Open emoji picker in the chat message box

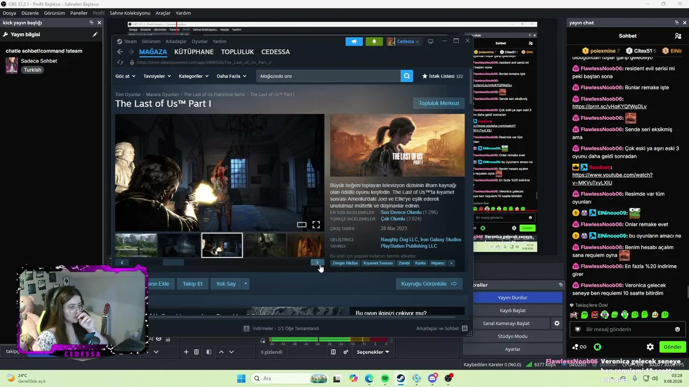[x=677, y=329]
